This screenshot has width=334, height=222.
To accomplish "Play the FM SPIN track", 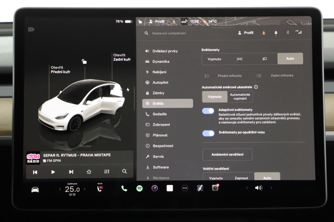I will (52, 172).
